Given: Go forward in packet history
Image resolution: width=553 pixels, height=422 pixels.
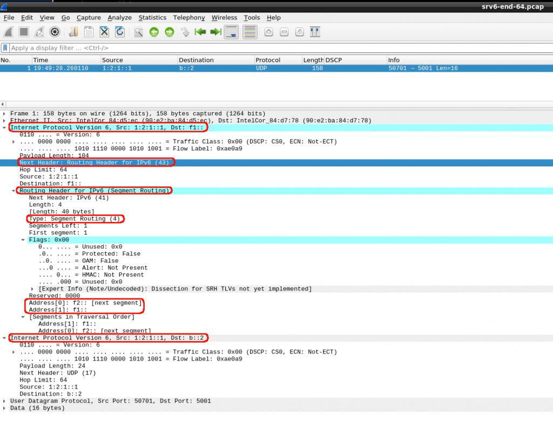Looking at the screenshot, I should (x=170, y=32).
